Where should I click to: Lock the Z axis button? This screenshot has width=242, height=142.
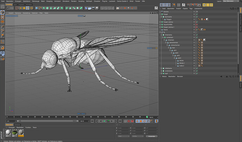pyautogui.click(x=169, y=5)
